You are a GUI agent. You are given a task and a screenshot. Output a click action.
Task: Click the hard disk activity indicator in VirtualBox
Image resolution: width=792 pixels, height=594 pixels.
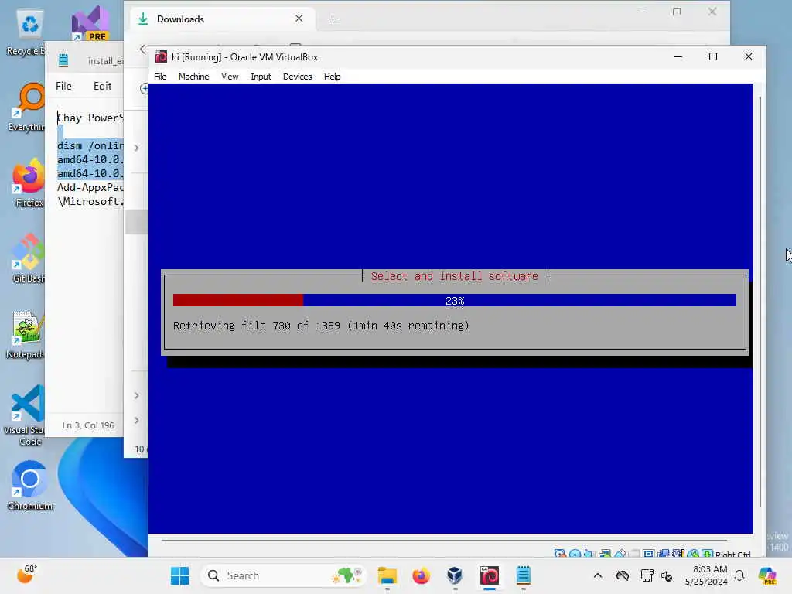coord(560,554)
